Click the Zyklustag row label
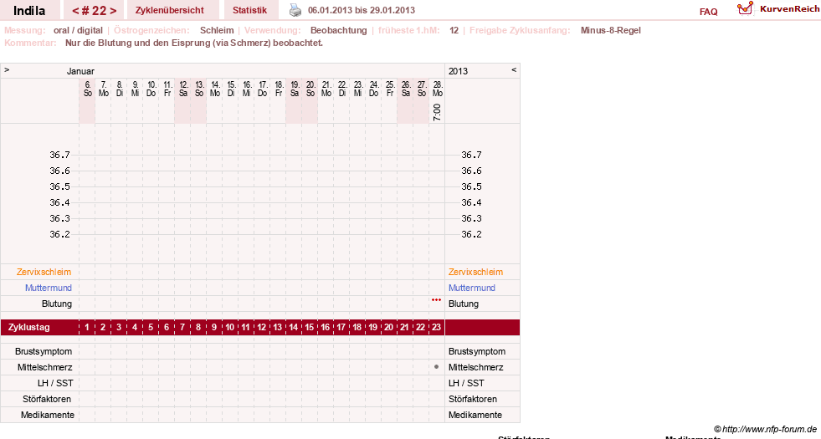Screen dimensions: 821x439 pyautogui.click(x=29, y=328)
